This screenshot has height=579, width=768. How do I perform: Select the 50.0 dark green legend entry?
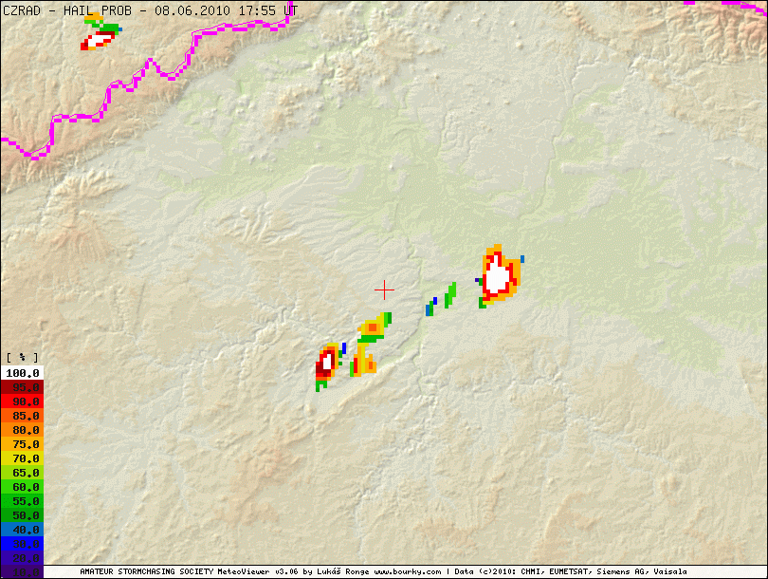click(x=22, y=515)
